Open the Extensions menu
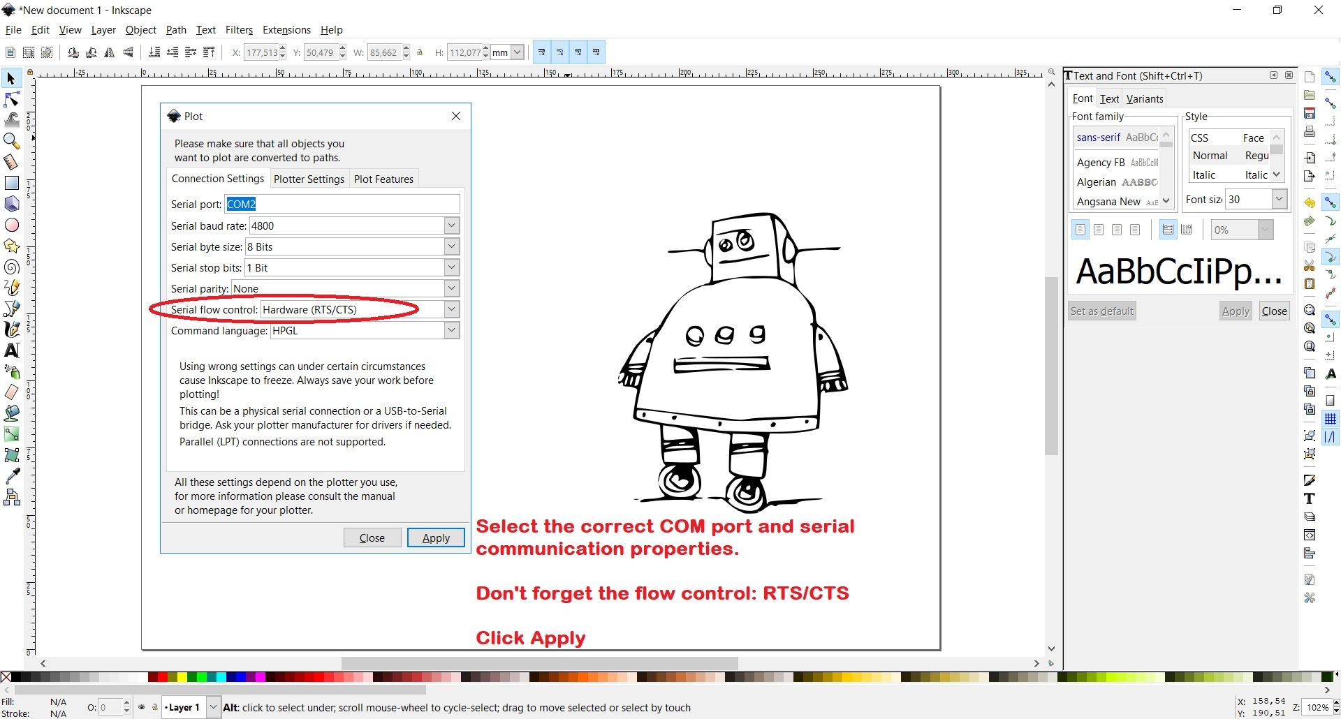This screenshot has width=1341, height=719. click(x=286, y=30)
